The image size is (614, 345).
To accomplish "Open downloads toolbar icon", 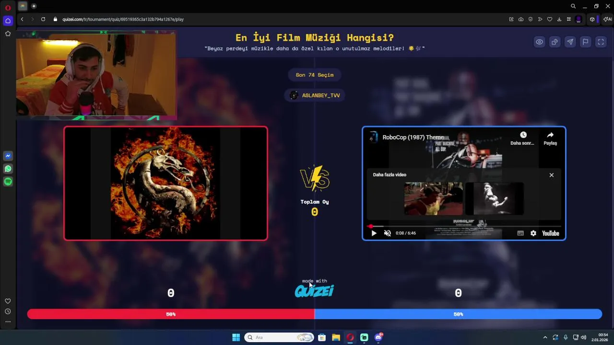I will click(x=559, y=19).
